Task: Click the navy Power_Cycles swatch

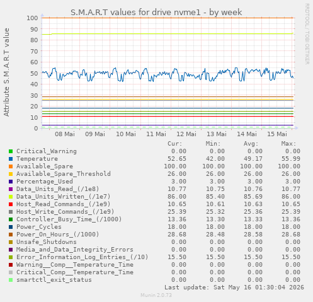Action: pyautogui.click(x=11, y=227)
